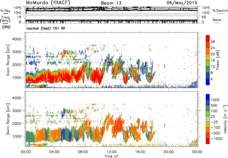Click the N.Search legend label
This screenshot has width=228, height=158.
[220, 11]
